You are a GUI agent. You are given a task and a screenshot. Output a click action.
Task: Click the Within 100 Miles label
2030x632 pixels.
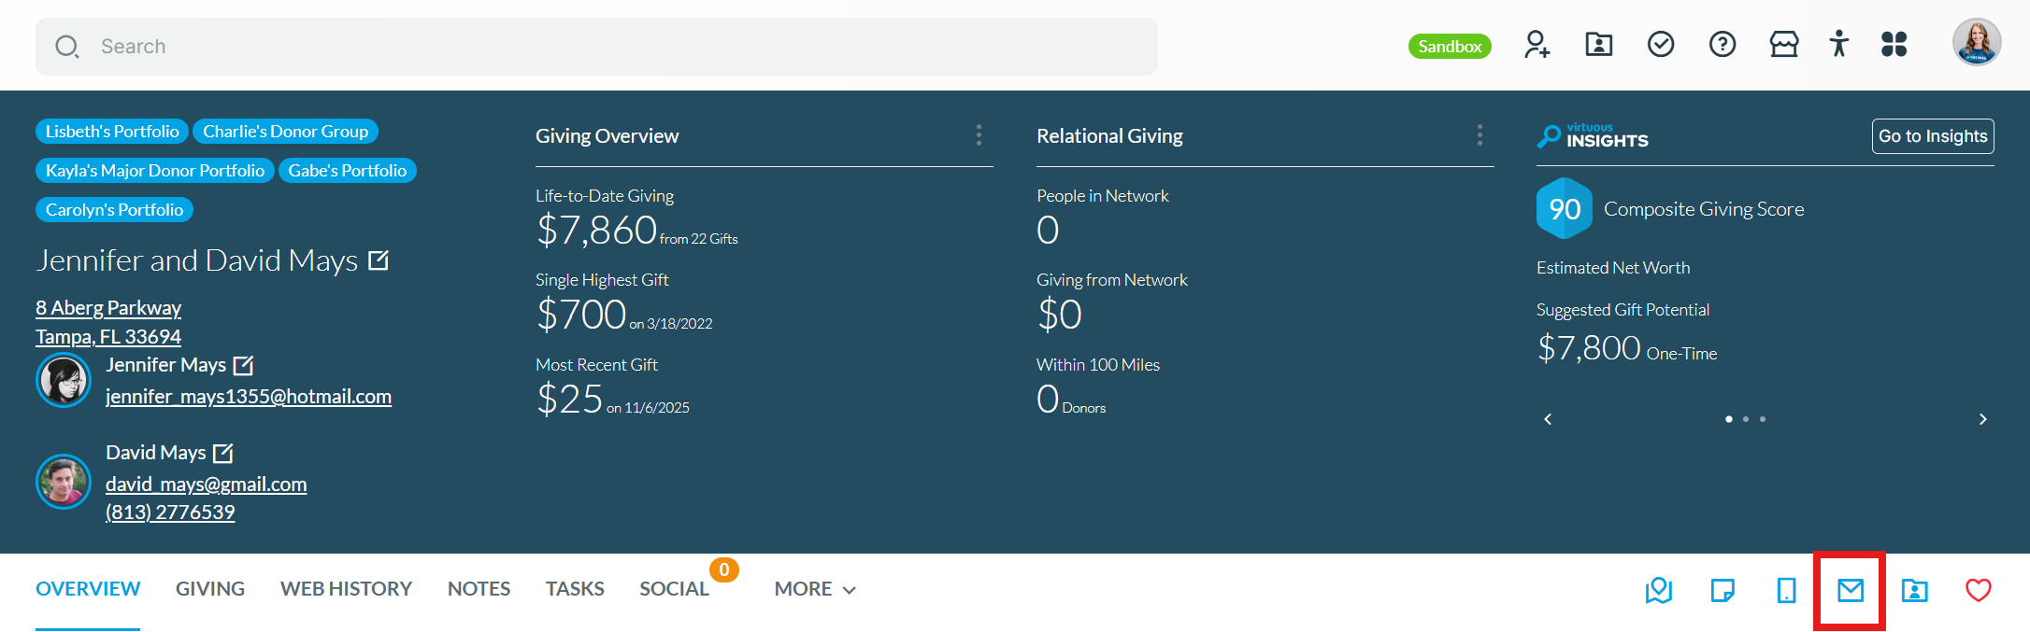[x=1098, y=365]
